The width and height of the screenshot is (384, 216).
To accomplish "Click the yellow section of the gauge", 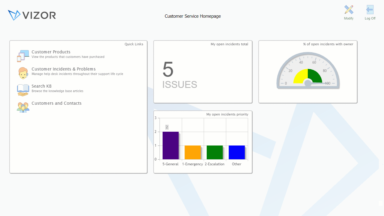I will pos(301,76).
